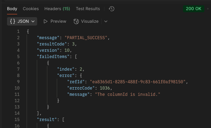Image resolution: width=211 pixels, height=128 pixels.
Task: Click the "result" key on line 15
Action: pos(47,120)
